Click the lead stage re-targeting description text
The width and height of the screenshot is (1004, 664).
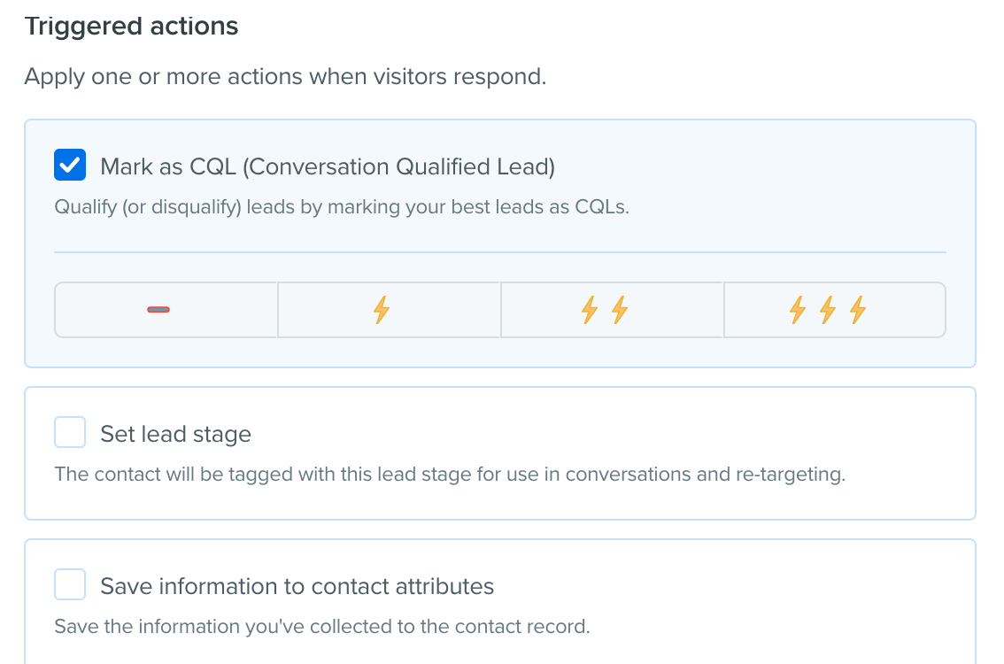(450, 475)
